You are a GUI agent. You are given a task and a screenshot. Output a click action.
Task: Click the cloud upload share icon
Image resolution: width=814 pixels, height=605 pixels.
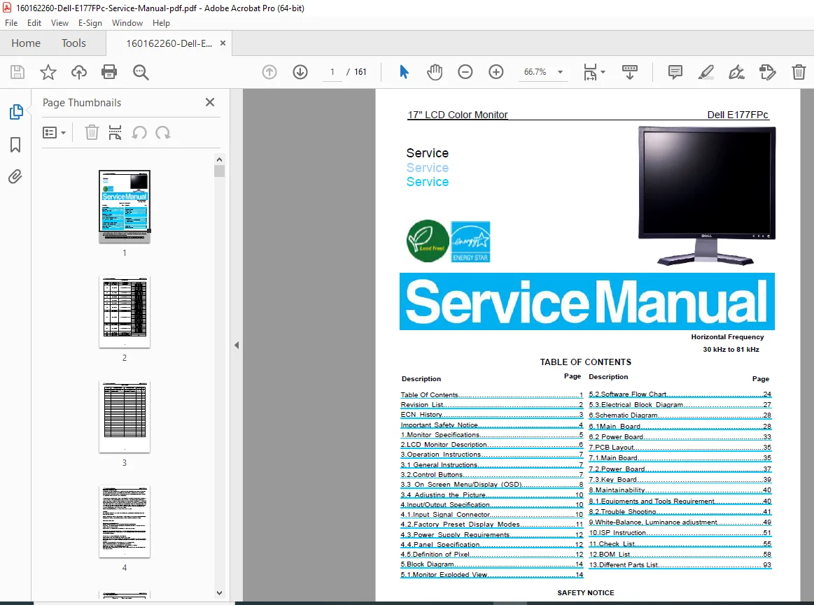(x=79, y=72)
